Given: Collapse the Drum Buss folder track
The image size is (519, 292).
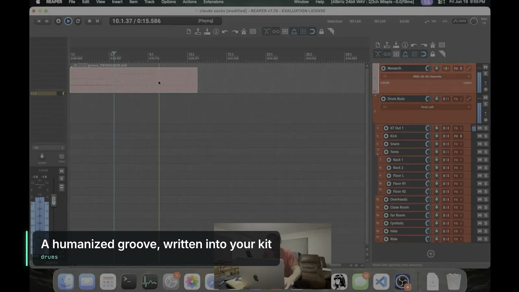Looking at the screenshot, I should 375,96.
